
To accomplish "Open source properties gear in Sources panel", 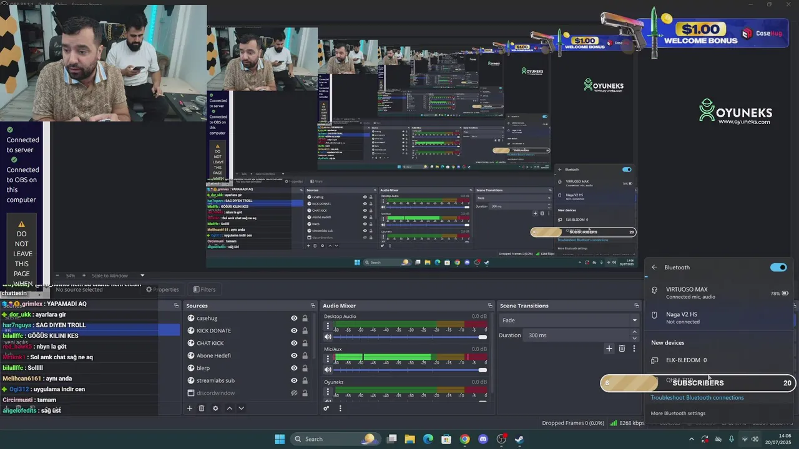I will (215, 408).
